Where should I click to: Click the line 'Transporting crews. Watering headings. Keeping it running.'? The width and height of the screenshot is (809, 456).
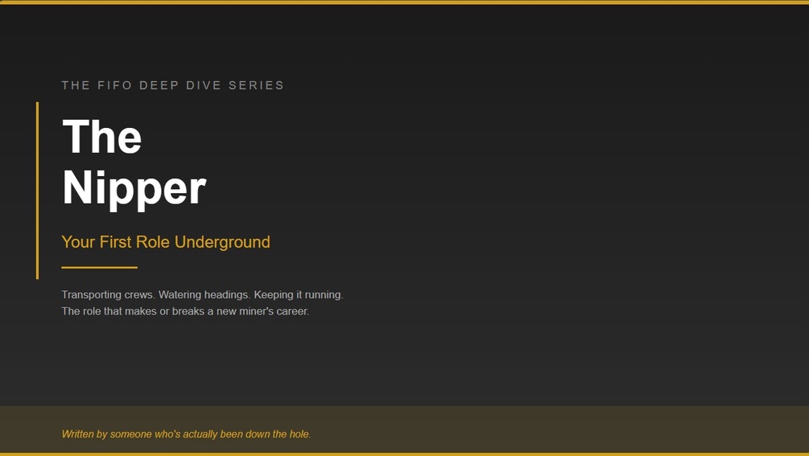click(x=202, y=294)
